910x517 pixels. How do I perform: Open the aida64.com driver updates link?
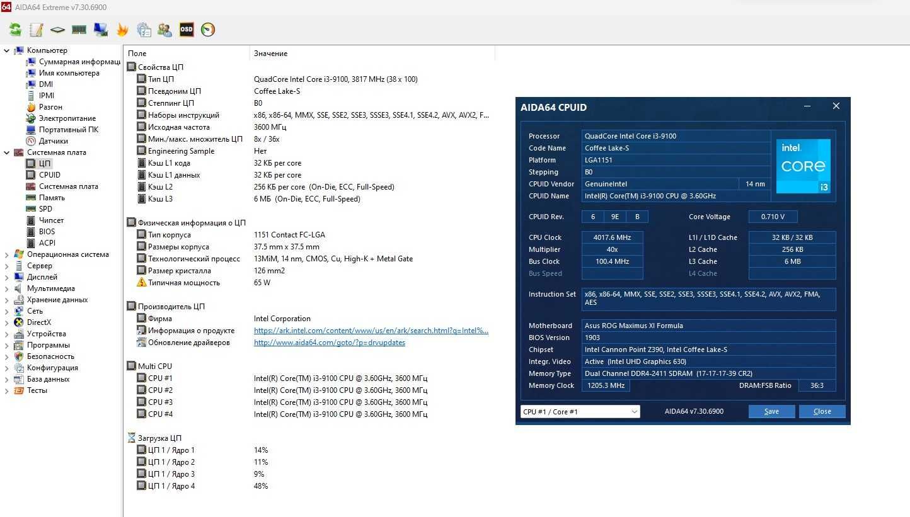coord(330,343)
